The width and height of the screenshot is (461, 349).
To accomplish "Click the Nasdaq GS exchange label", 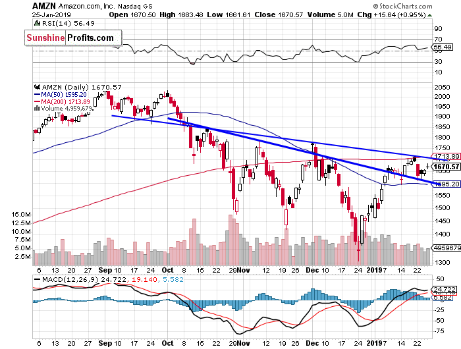I will [136, 6].
